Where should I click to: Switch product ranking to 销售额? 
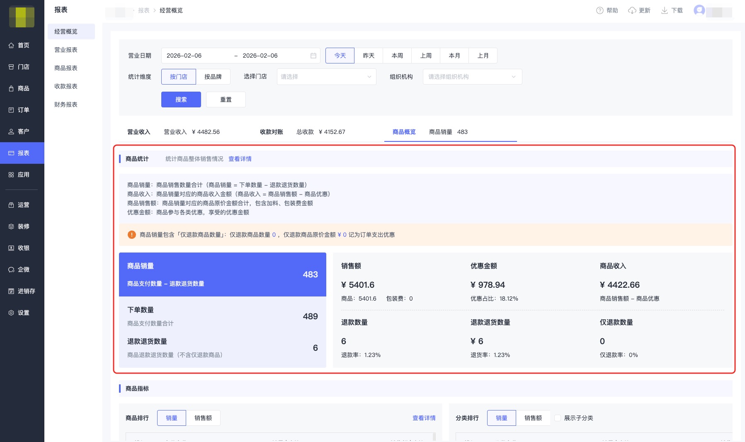point(203,418)
